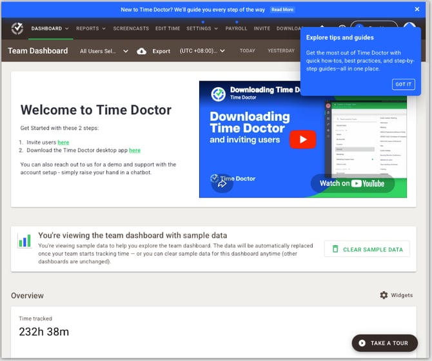The height and width of the screenshot is (361, 432).
Task: Click the Export label
Action: (x=161, y=51)
